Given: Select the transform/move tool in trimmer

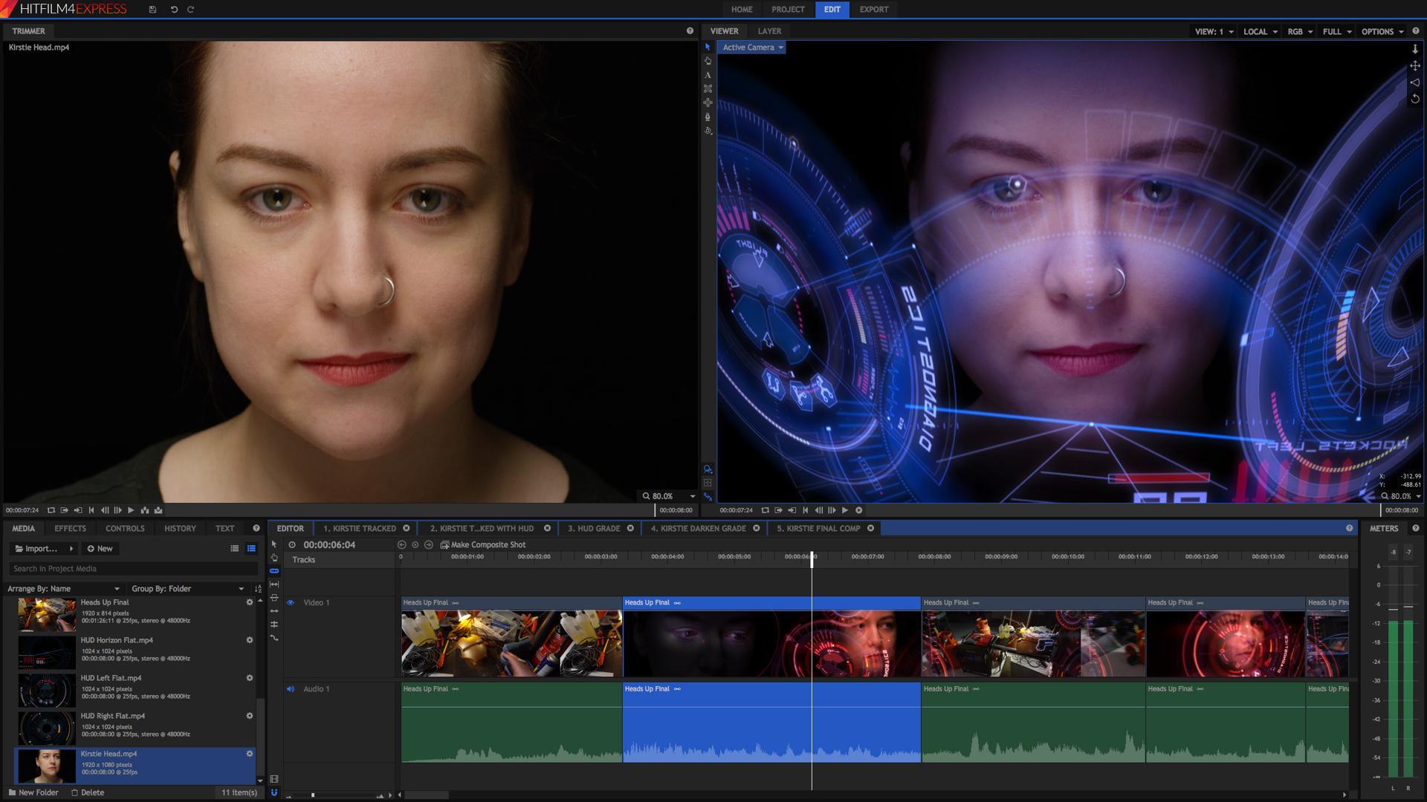Looking at the screenshot, I should click(708, 105).
